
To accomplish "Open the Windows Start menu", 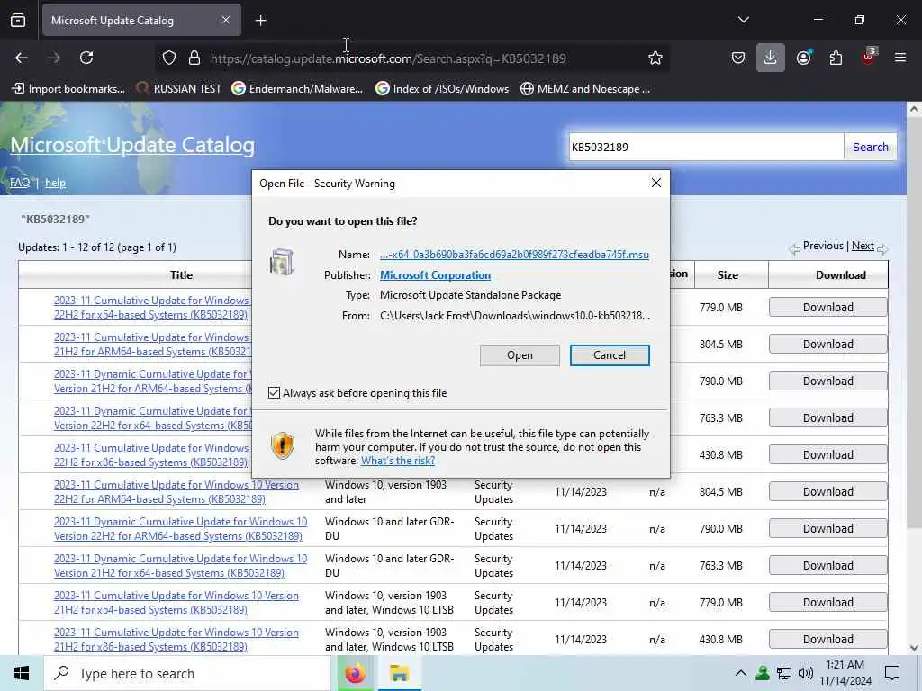I will (22, 673).
